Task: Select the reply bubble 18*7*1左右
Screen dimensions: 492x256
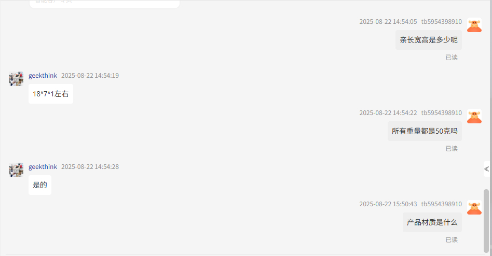Action: [51, 94]
